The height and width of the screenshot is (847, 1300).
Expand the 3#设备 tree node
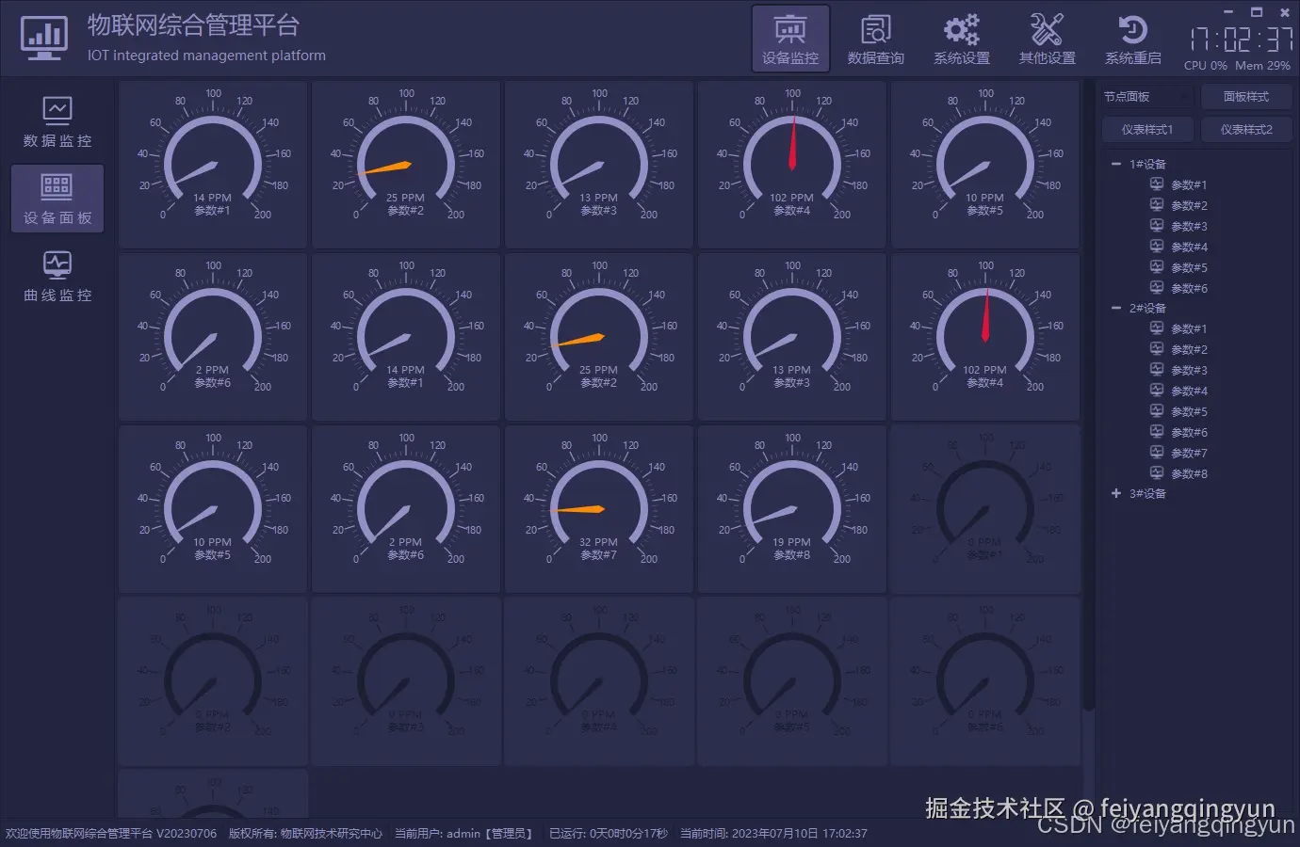tap(1116, 493)
